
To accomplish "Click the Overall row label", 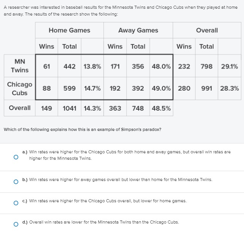I will click(20, 108).
